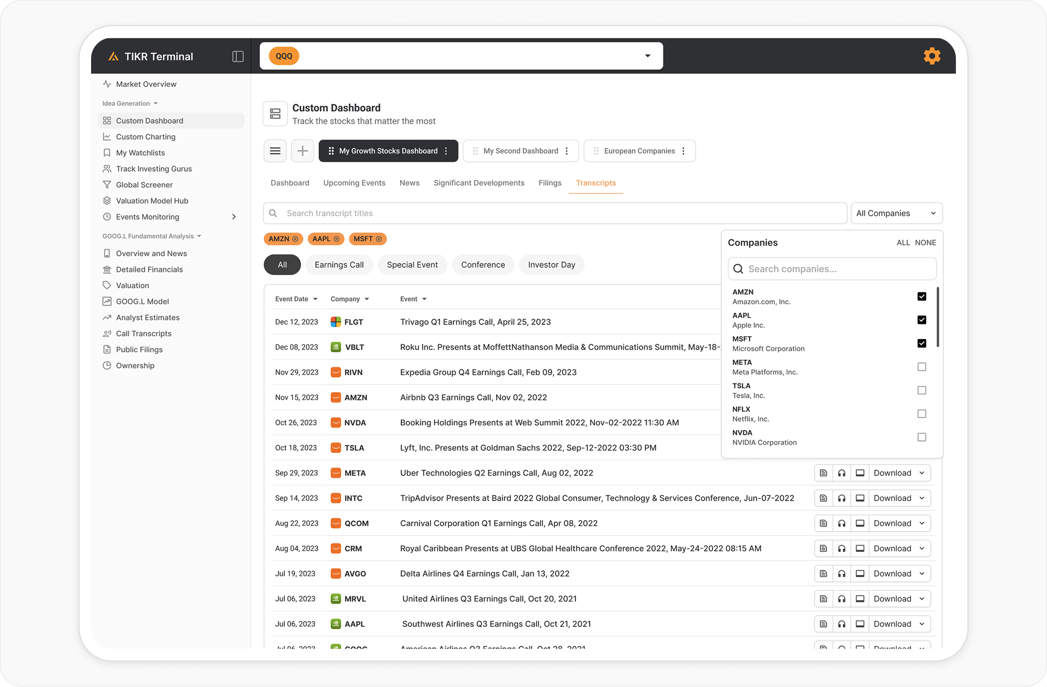
Task: Switch to Significant Developments tab
Action: (479, 183)
